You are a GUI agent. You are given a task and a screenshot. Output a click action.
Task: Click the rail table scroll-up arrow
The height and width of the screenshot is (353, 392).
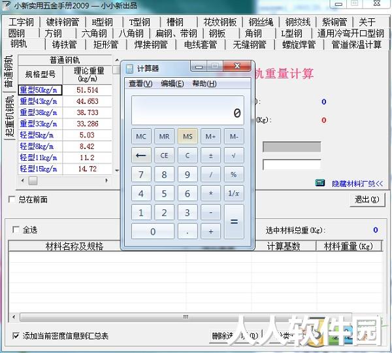[x=117, y=60]
